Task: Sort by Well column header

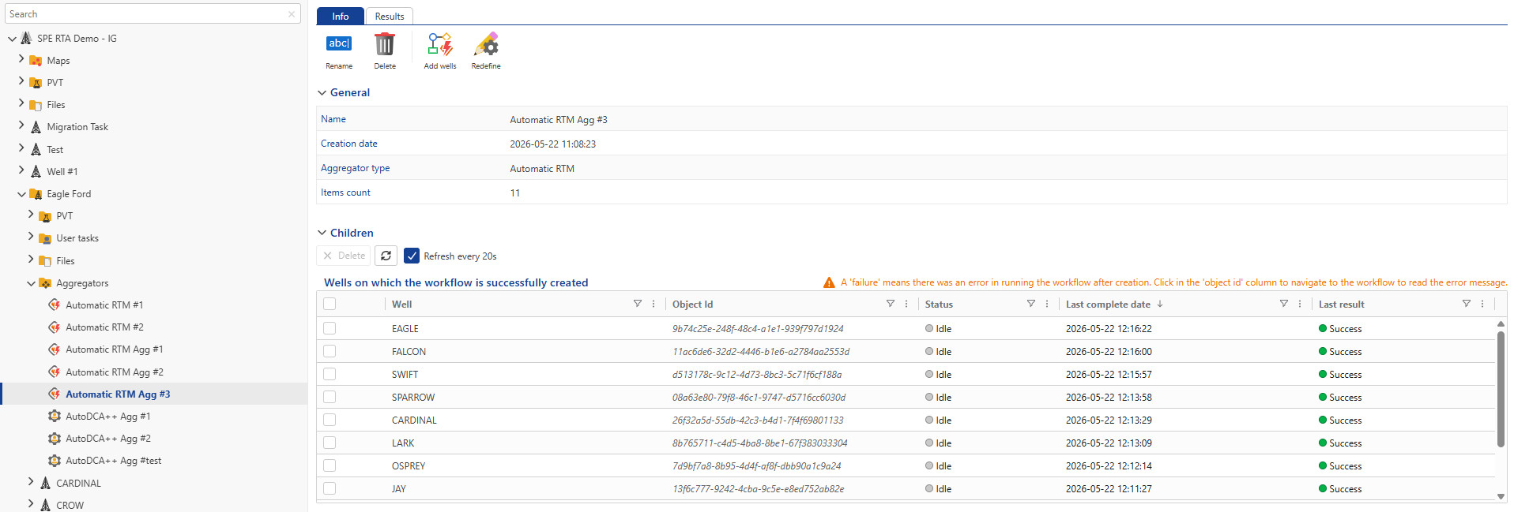Action: pyautogui.click(x=401, y=304)
